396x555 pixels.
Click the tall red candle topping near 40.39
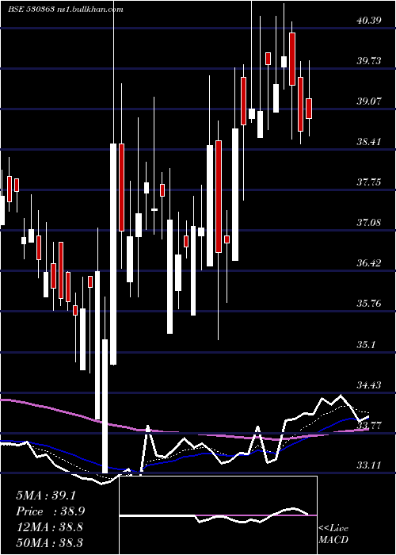coord(292,59)
